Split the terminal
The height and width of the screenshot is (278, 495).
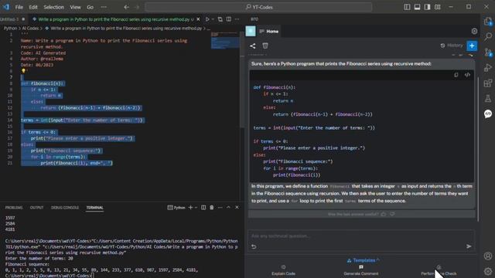[x=203, y=208]
